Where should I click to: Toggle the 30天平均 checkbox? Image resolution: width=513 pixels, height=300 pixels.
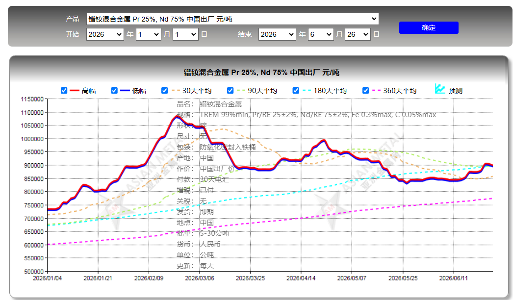click(x=165, y=91)
